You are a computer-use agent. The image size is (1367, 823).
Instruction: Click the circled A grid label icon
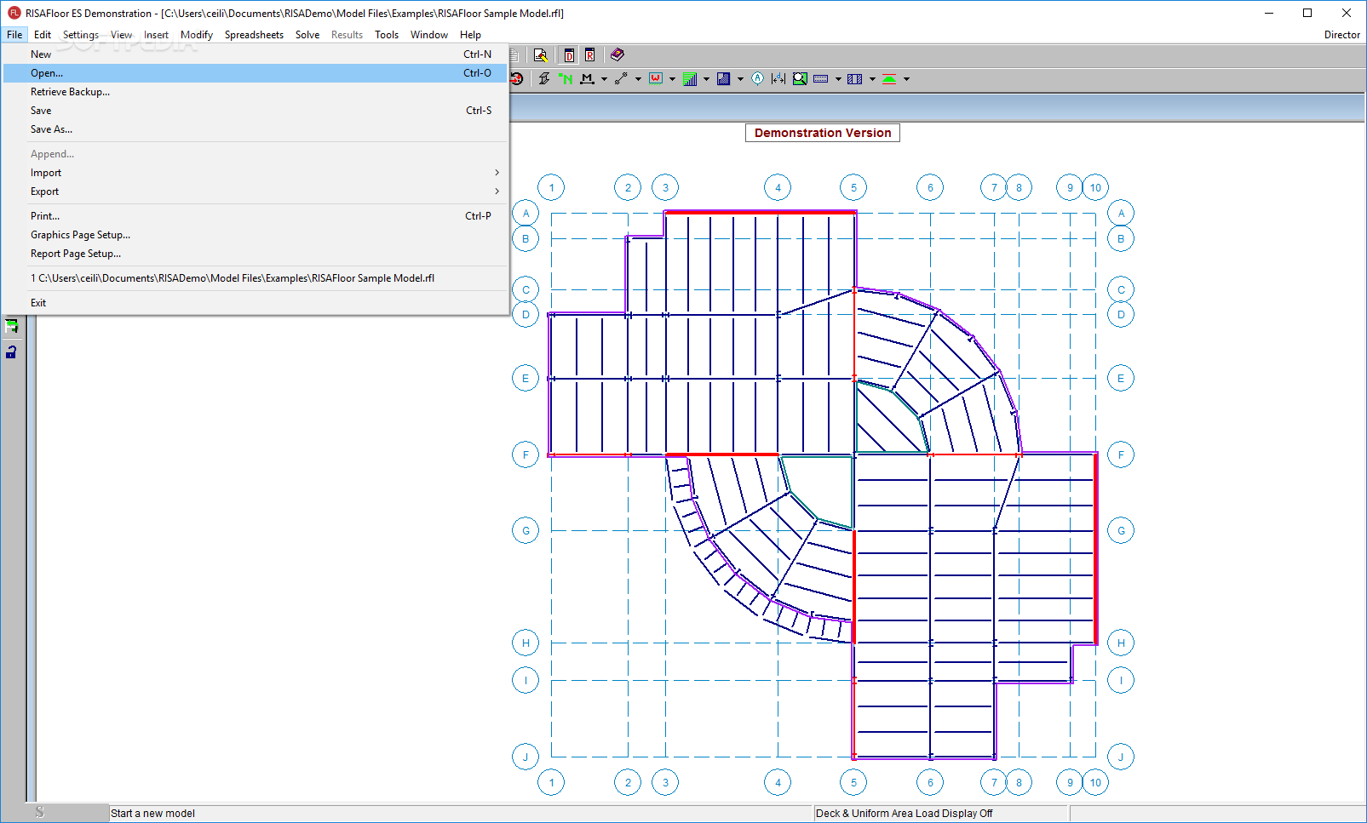[x=757, y=78]
